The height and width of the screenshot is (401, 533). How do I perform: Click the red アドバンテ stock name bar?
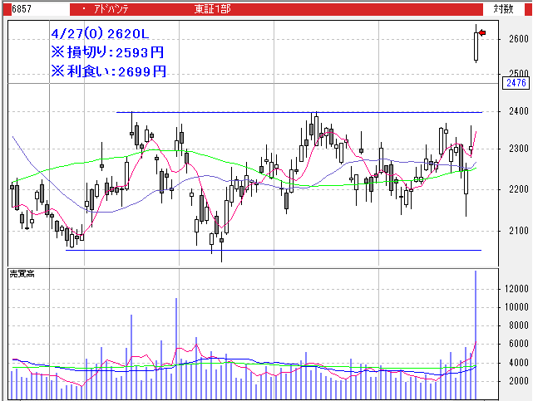[x=125, y=8]
